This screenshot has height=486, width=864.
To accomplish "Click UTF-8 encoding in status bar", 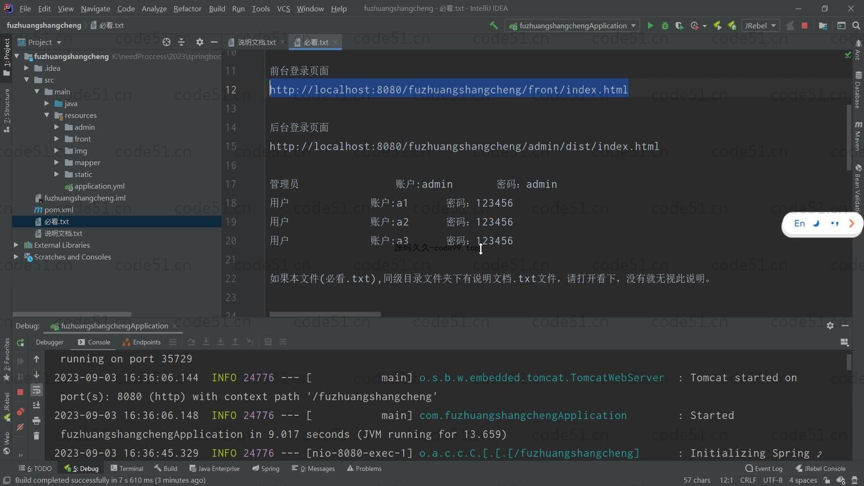I will click(773, 480).
